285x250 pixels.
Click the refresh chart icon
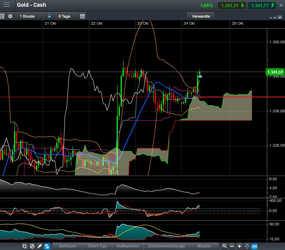[25, 246]
